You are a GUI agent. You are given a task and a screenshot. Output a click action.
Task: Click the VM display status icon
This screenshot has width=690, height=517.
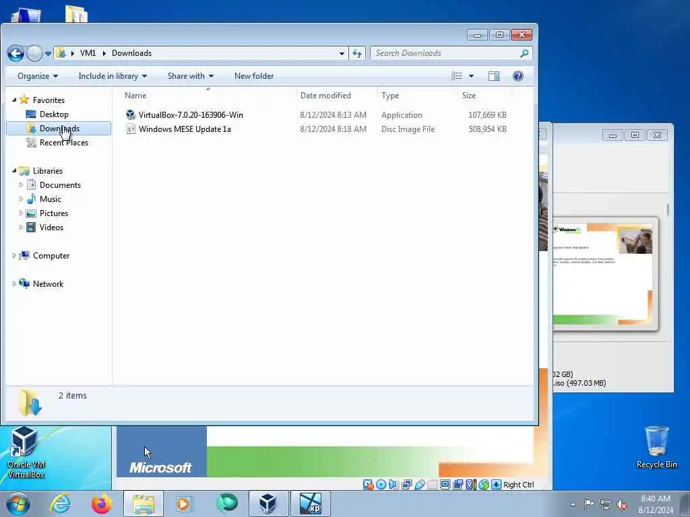pyautogui.click(x=445, y=485)
